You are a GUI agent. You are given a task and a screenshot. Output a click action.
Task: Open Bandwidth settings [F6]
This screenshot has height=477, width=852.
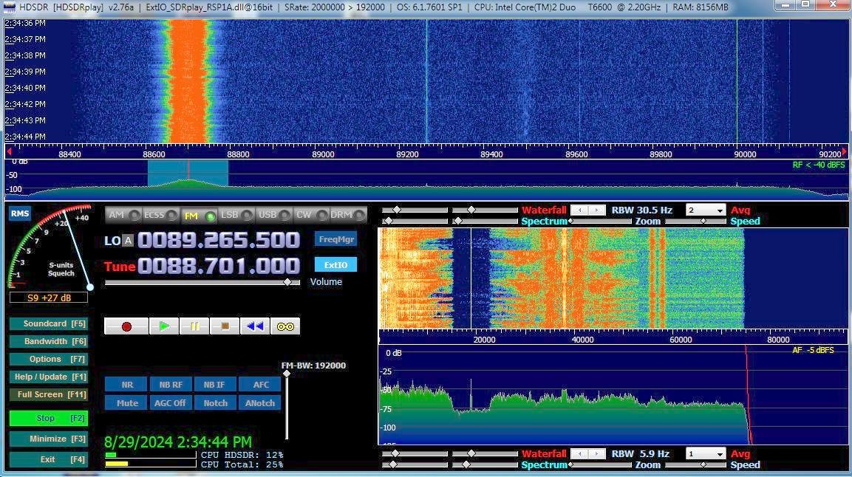pyautogui.click(x=48, y=341)
